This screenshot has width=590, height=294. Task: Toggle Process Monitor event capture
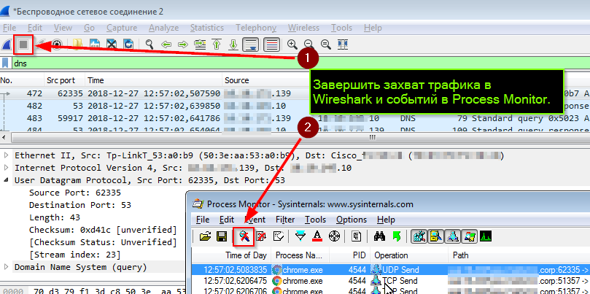[x=244, y=236]
